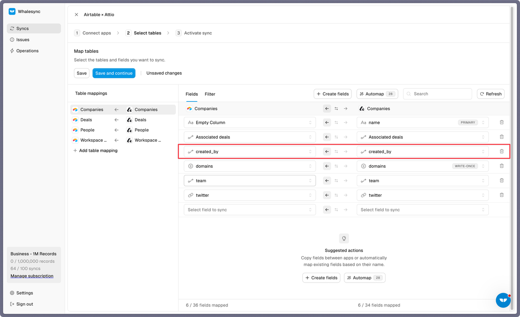This screenshot has width=520, height=317.
Task: Open the Syncs page
Action: [x=34, y=28]
